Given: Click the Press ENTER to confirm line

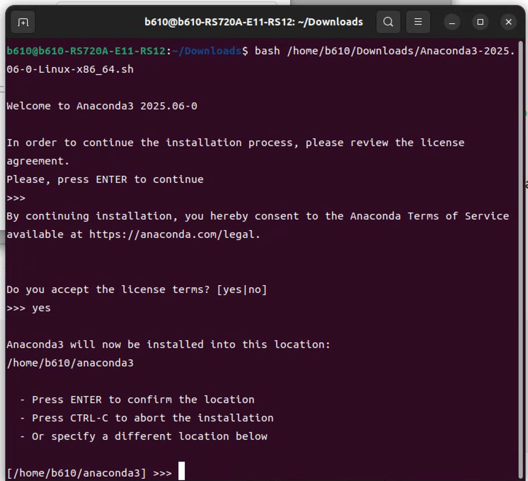Looking at the screenshot, I should pyautogui.click(x=137, y=400).
